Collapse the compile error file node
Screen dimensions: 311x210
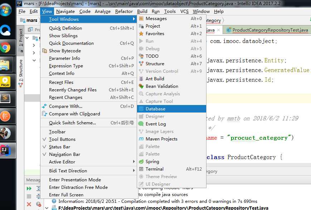click(47, 208)
